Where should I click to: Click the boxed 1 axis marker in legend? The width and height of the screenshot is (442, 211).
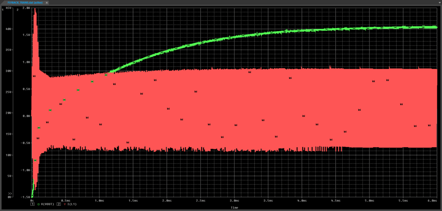[32, 204]
